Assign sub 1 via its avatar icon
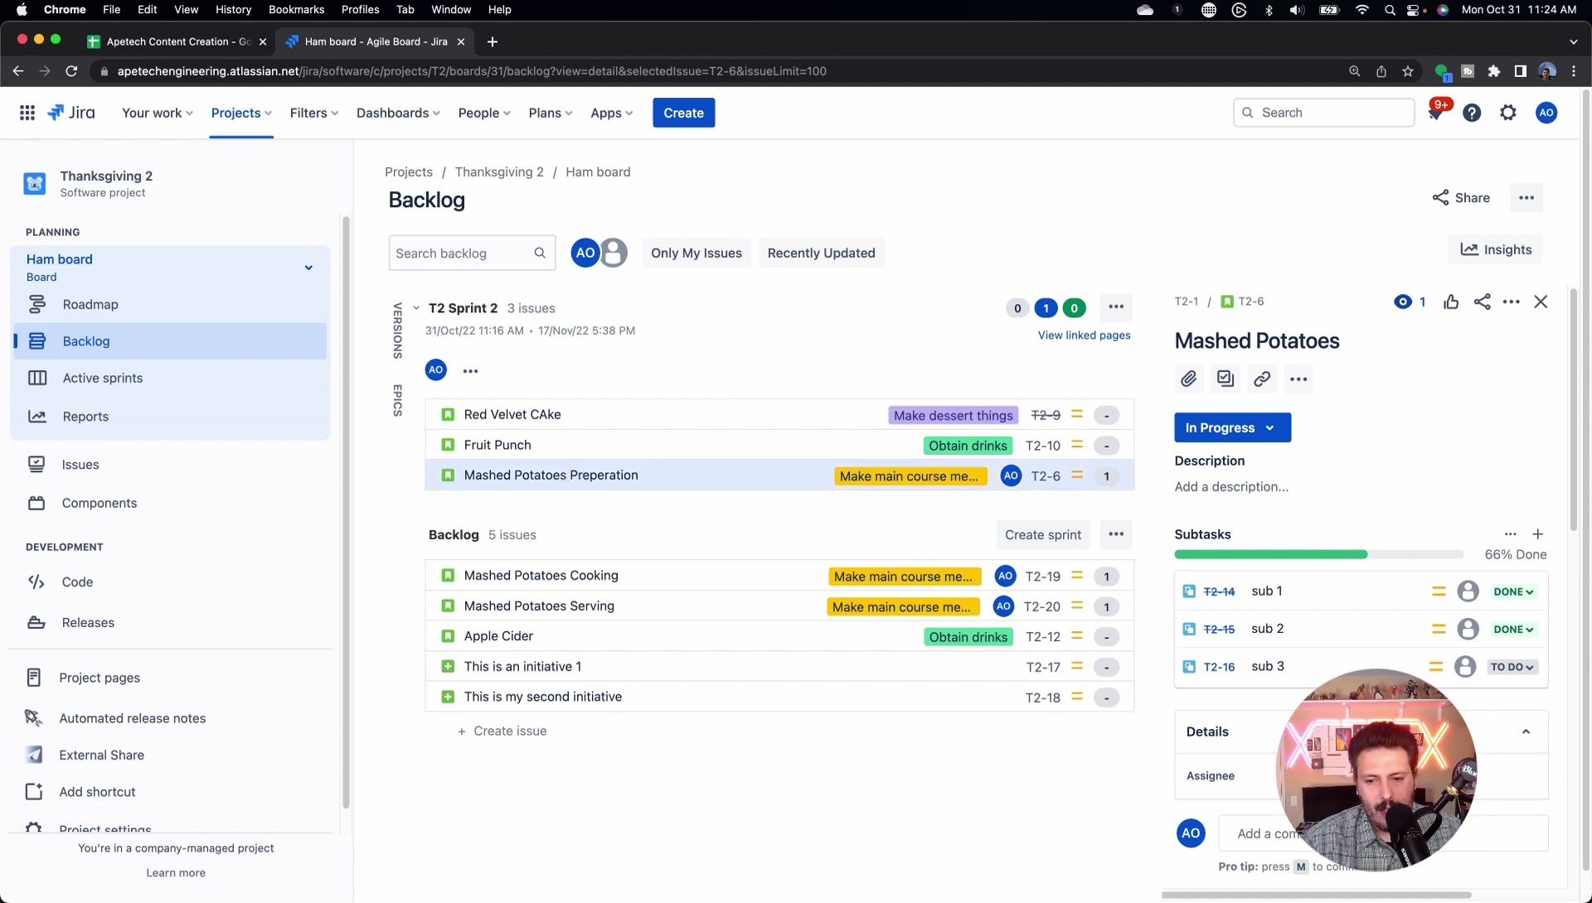 pyautogui.click(x=1468, y=592)
